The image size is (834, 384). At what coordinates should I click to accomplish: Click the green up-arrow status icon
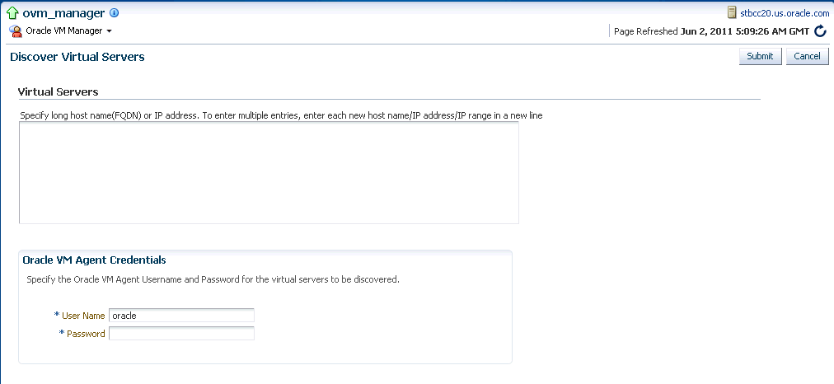[12, 13]
